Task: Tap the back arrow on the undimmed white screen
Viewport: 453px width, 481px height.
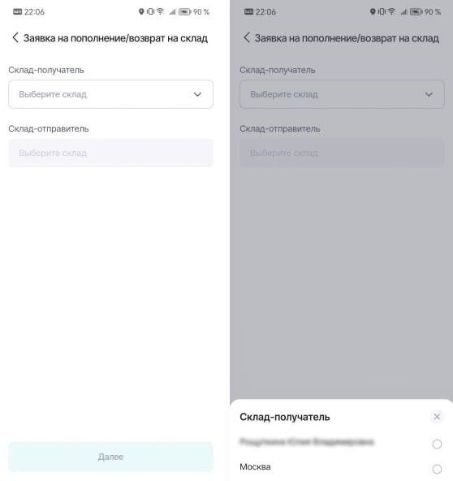Action: (x=15, y=37)
